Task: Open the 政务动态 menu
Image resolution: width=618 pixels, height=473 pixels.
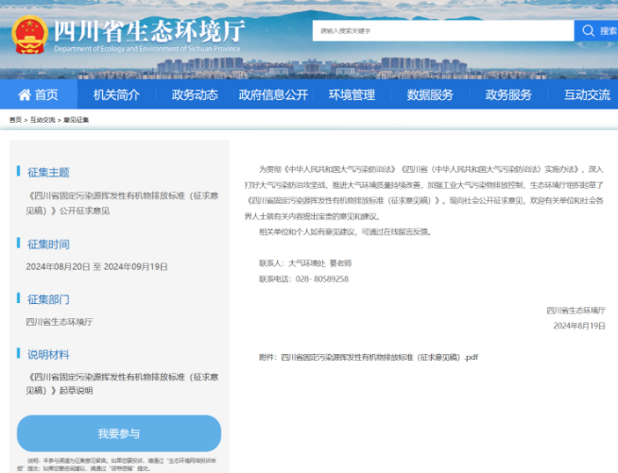Action: (x=195, y=94)
